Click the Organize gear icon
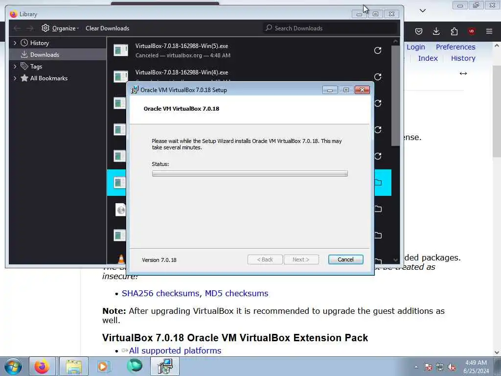 click(46, 28)
